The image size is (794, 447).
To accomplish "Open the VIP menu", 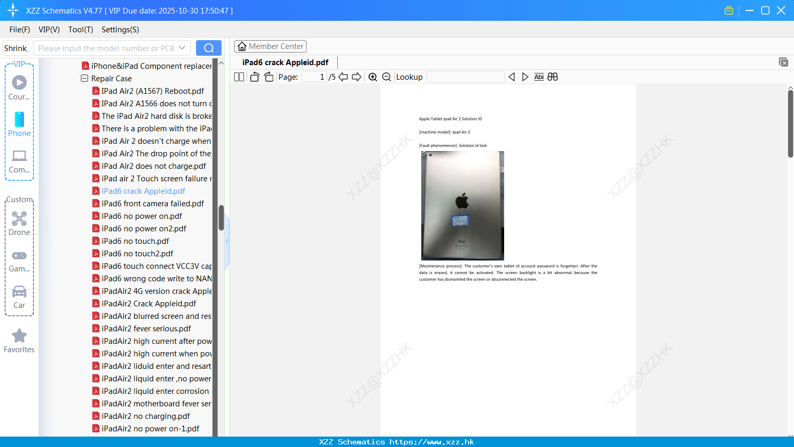I will click(49, 30).
